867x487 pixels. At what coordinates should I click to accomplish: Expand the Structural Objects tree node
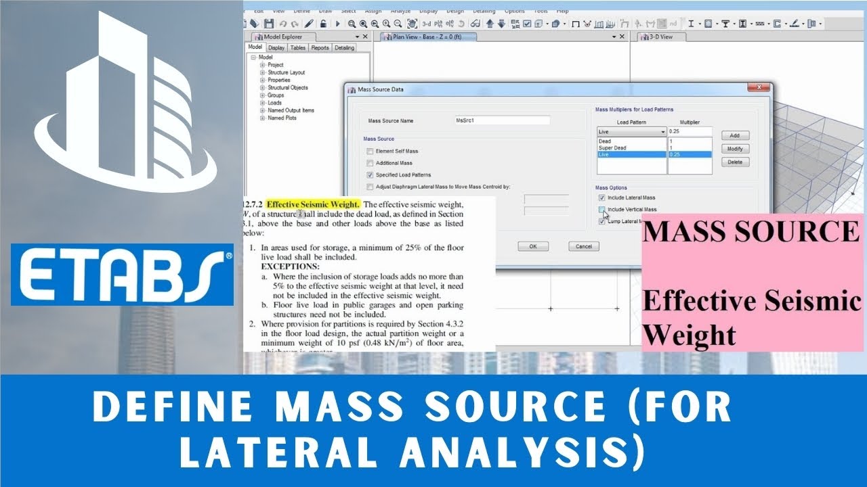[263, 87]
